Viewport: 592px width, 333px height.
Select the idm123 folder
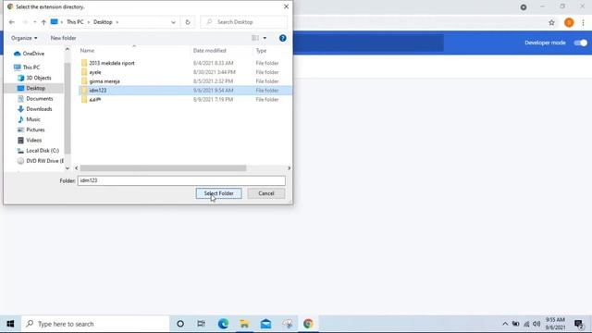point(185,91)
